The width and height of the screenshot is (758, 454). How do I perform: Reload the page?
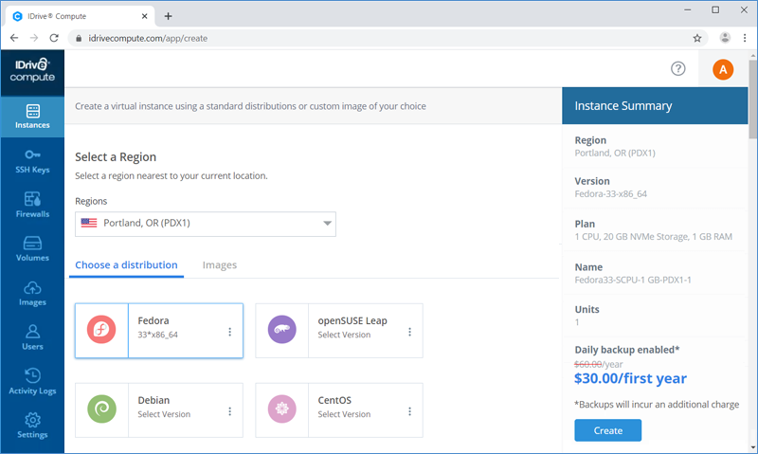pos(54,38)
